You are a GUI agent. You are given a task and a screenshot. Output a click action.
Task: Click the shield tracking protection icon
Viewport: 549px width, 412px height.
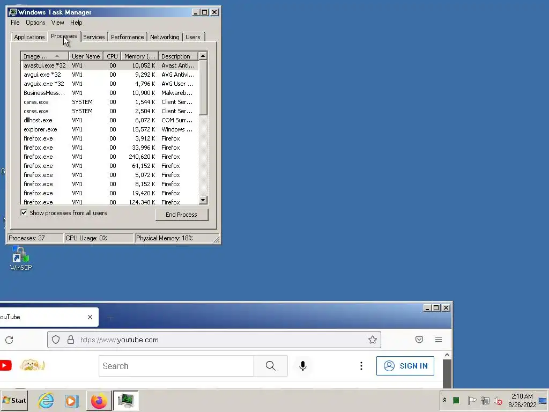(56, 340)
